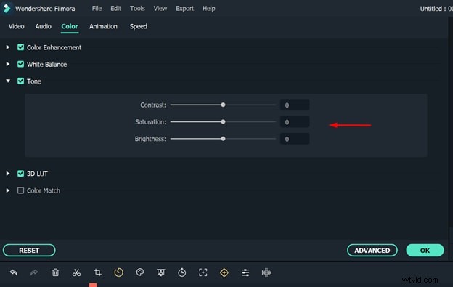Switch to the Audio tab

point(43,26)
